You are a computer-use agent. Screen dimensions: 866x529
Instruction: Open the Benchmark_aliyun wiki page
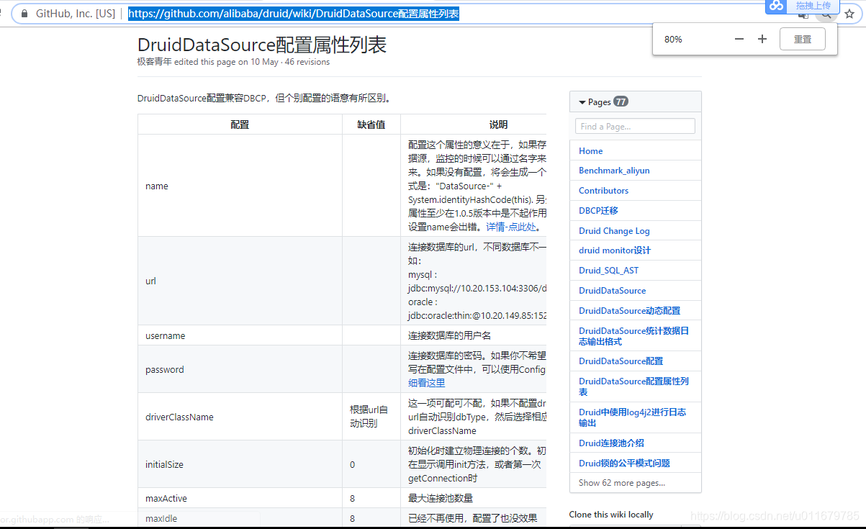point(614,171)
